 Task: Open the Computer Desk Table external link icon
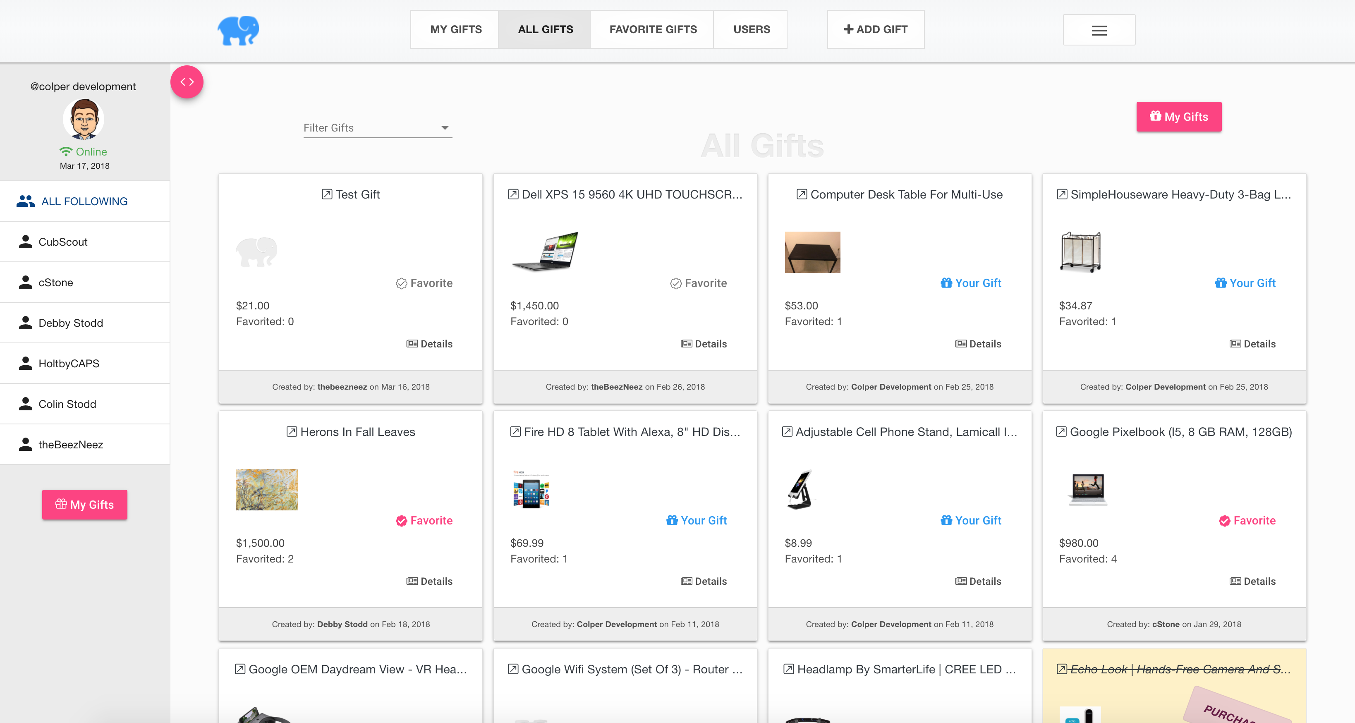click(802, 194)
